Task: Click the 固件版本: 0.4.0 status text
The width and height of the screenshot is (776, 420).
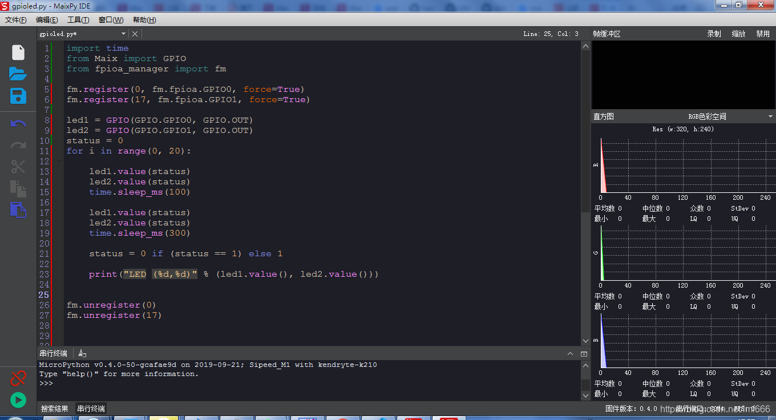Action: coord(631,409)
